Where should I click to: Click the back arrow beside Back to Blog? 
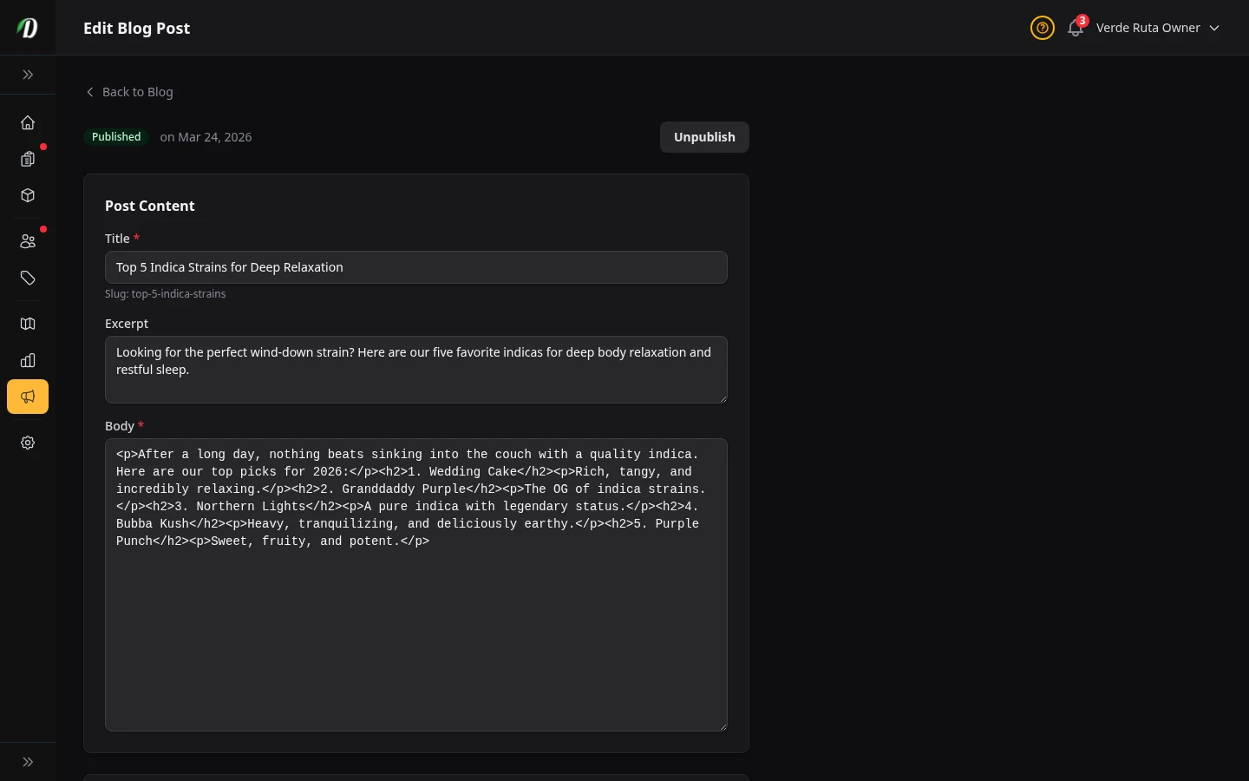(x=90, y=92)
